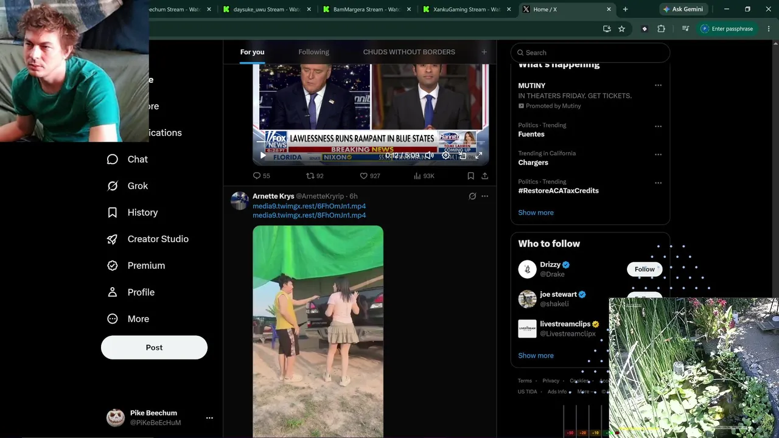779x438 pixels.
Task: Open History bookmarks in sidebar
Action: click(132, 212)
